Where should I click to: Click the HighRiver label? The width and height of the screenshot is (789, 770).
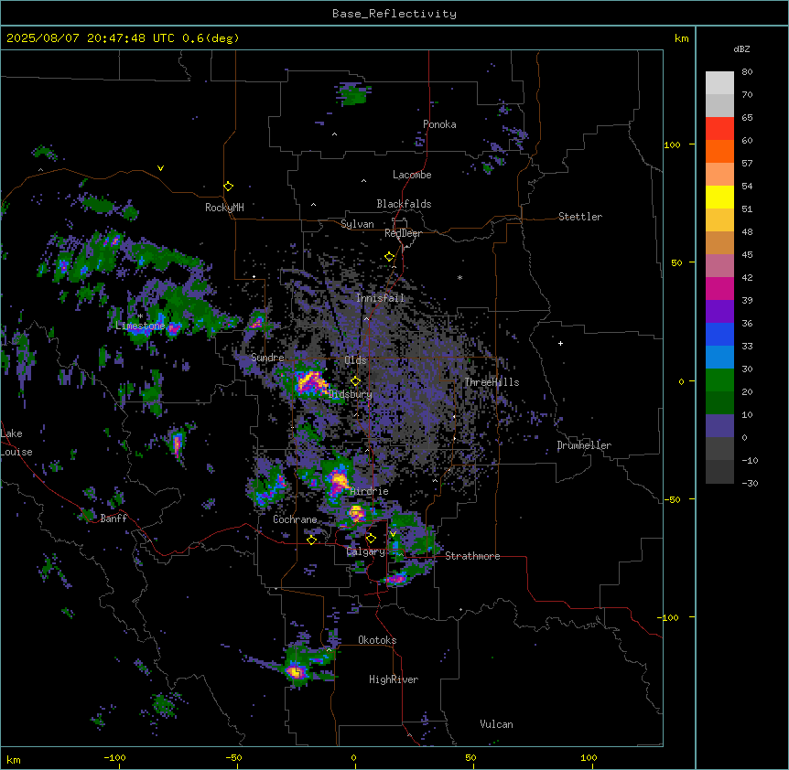tap(394, 679)
